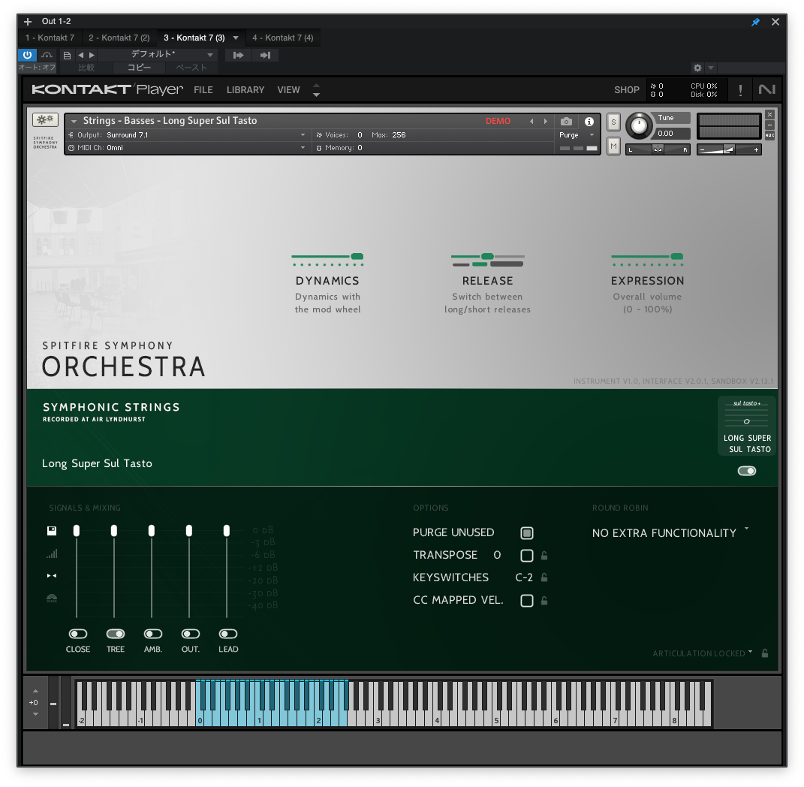Open the wrench/tools icon beside instrument name
The height and width of the screenshot is (787, 804).
(45, 119)
